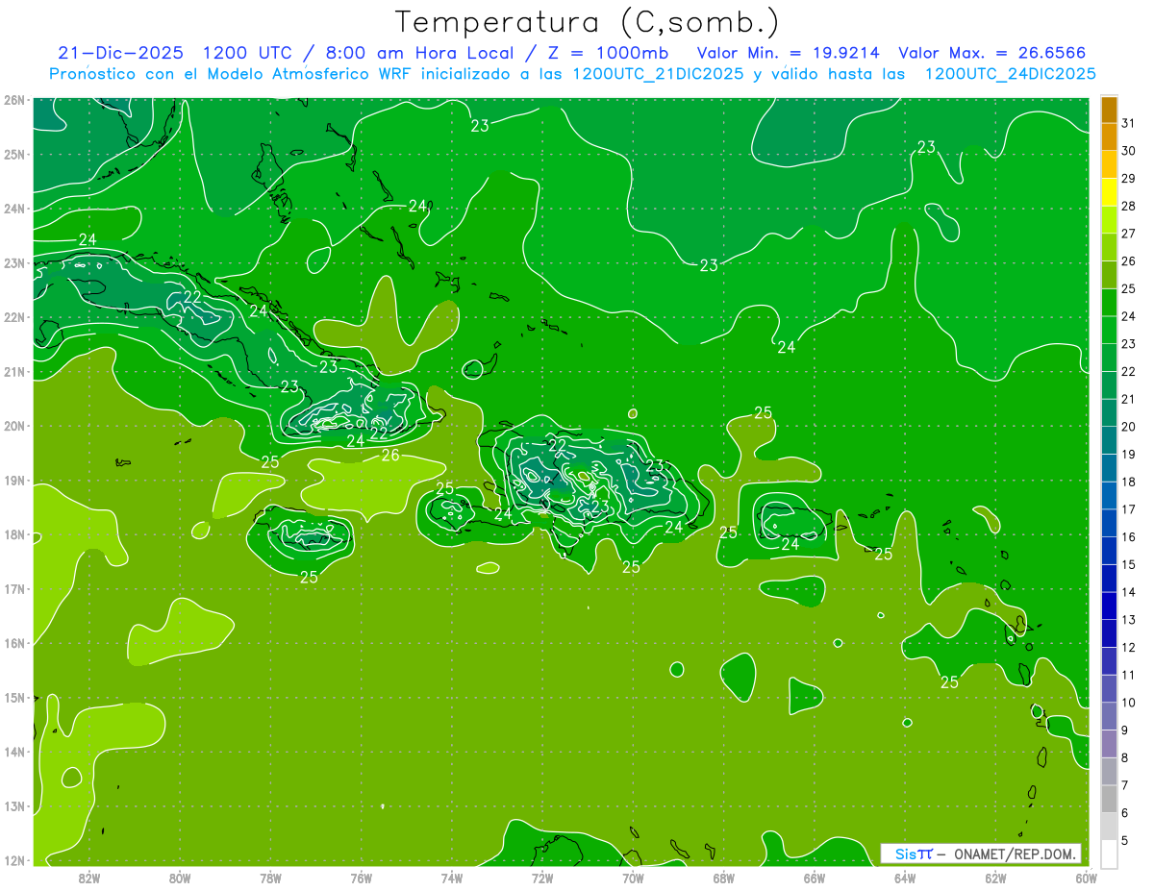Click the 15N latitude axis label
The width and height of the screenshot is (1154, 891).
coord(14,697)
